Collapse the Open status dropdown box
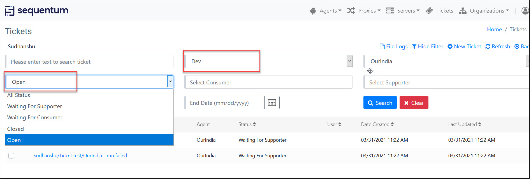 (x=89, y=82)
